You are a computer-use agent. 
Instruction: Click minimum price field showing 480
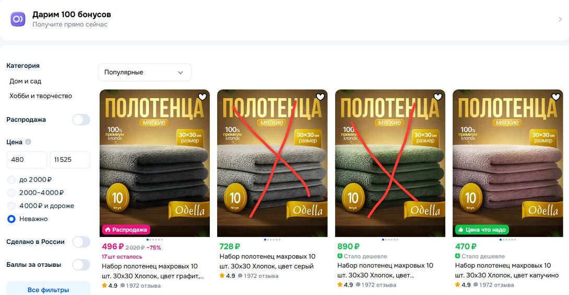click(27, 160)
